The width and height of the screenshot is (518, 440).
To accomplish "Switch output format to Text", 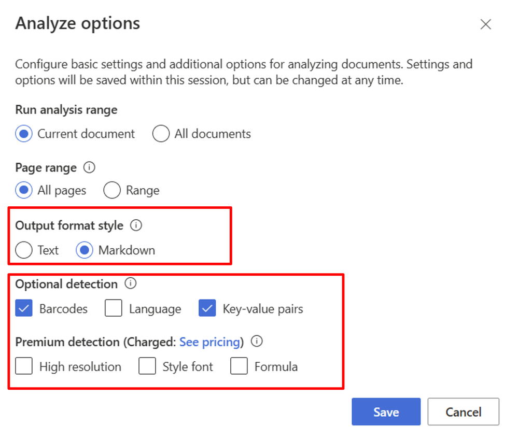I will tap(24, 250).
